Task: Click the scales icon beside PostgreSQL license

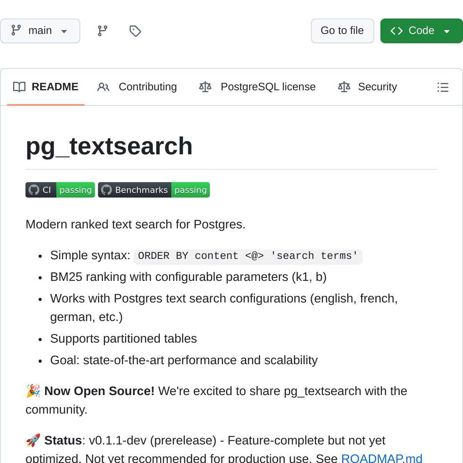Action: [205, 87]
